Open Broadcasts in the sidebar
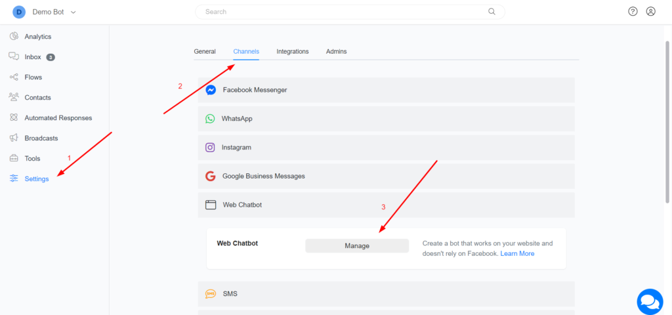This screenshot has width=672, height=315. (41, 138)
